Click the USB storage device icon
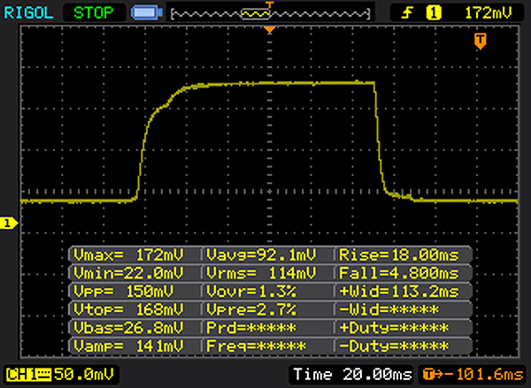The image size is (531, 388). click(147, 13)
